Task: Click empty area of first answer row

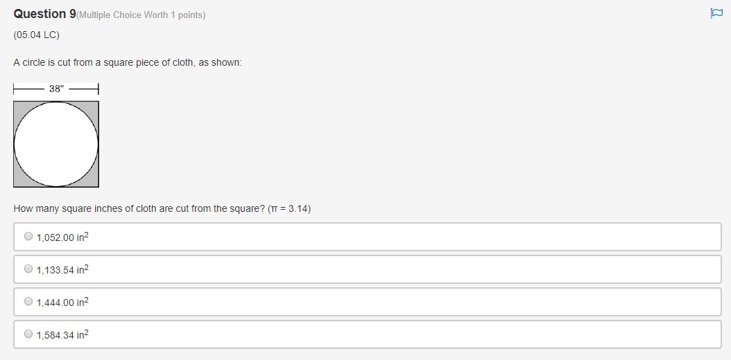Action: click(416, 237)
